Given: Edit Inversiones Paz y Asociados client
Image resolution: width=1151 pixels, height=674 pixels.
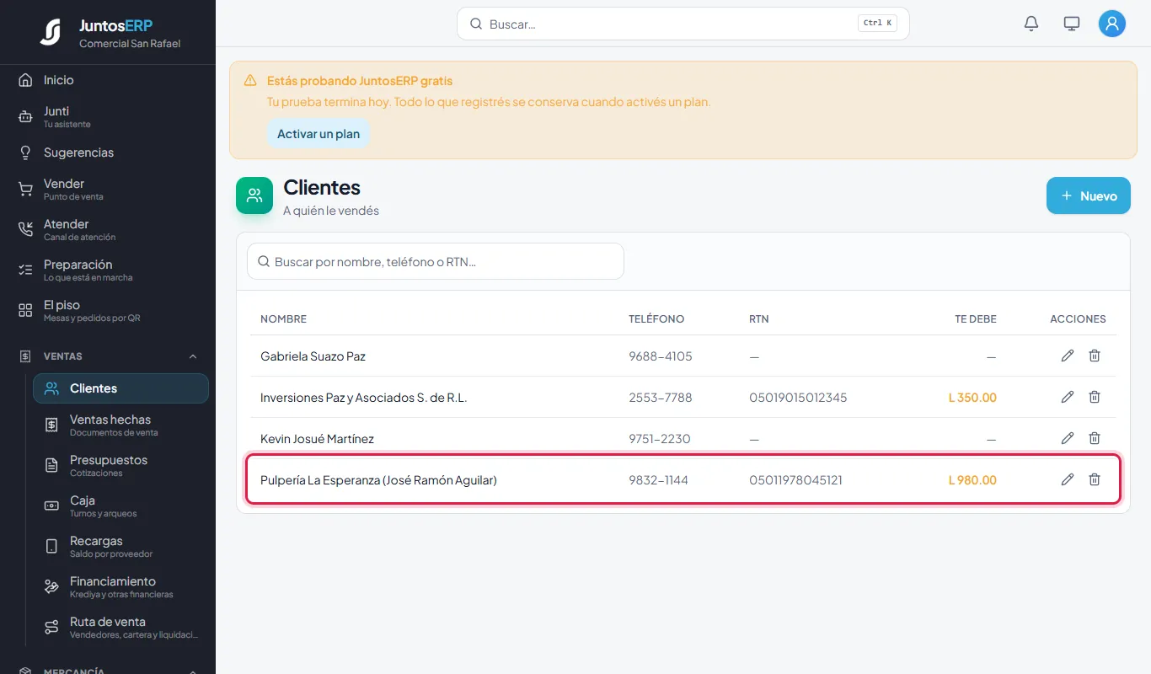Looking at the screenshot, I should pos(1068,397).
